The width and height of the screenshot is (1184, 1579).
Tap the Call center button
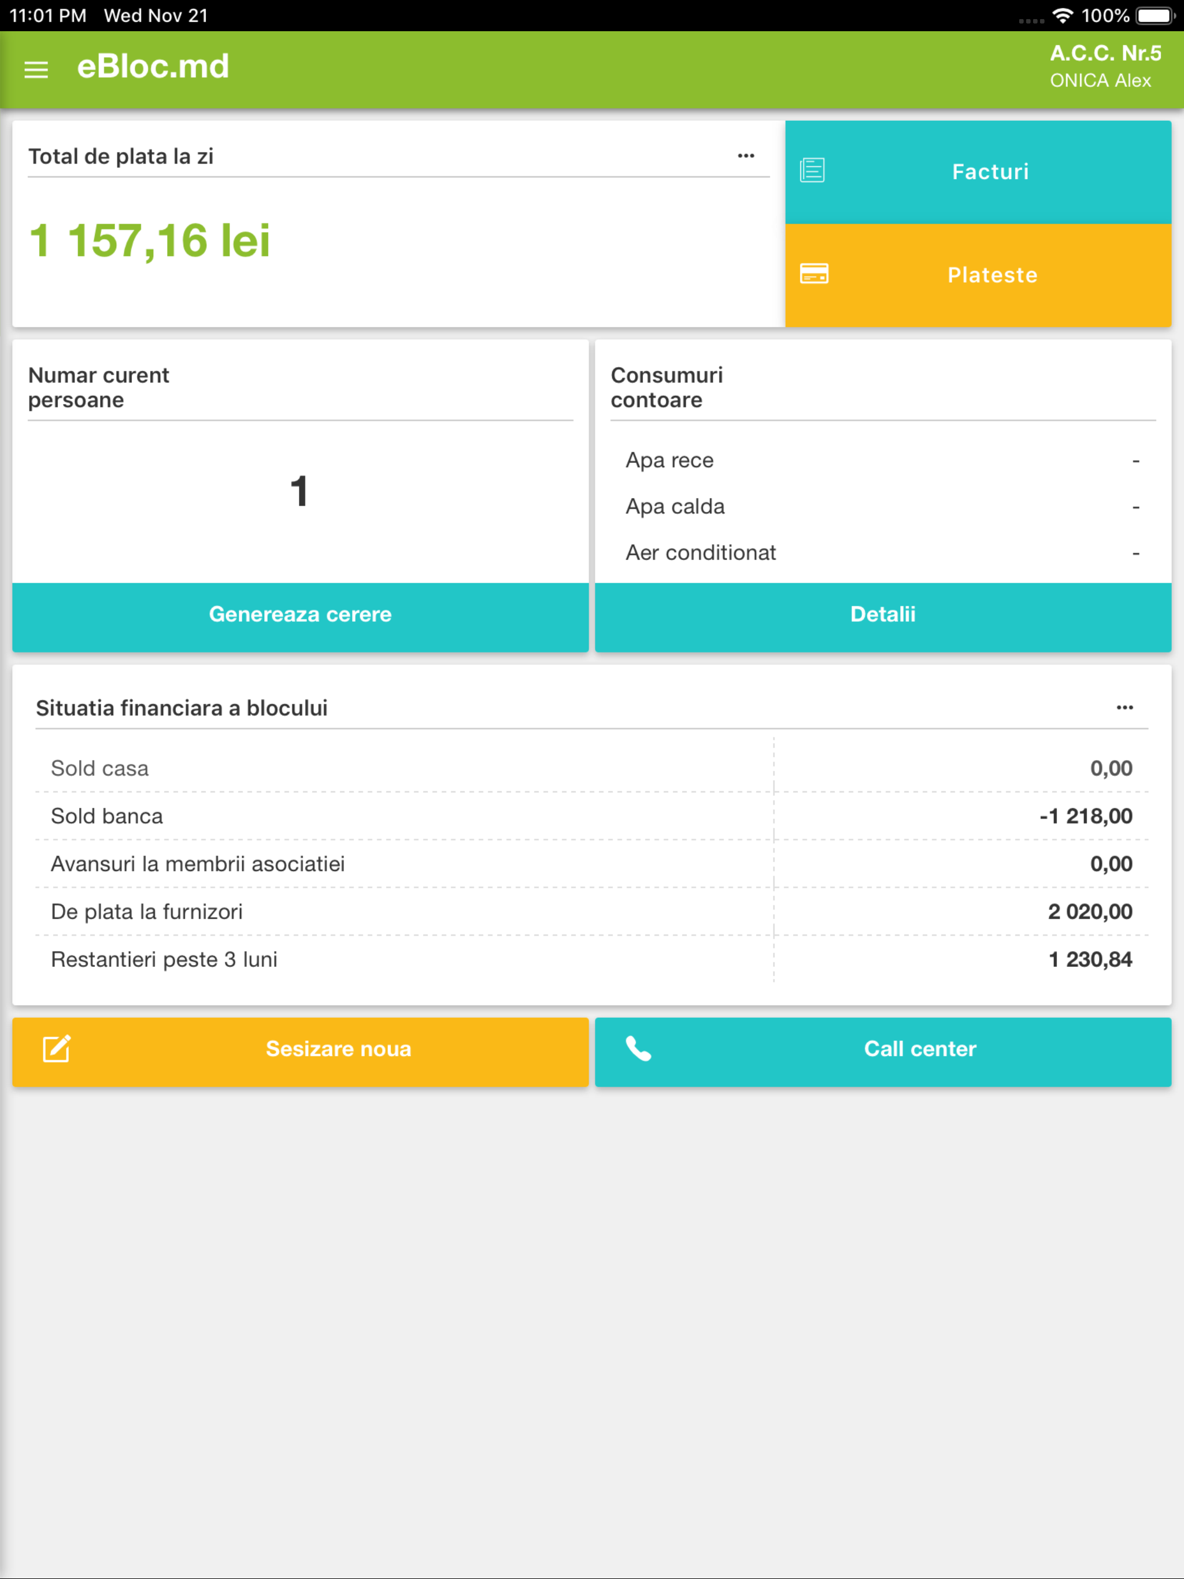(883, 1051)
